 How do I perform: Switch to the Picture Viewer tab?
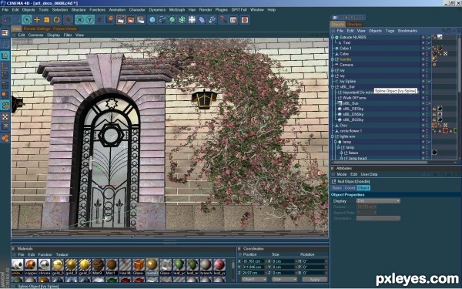click(65, 29)
